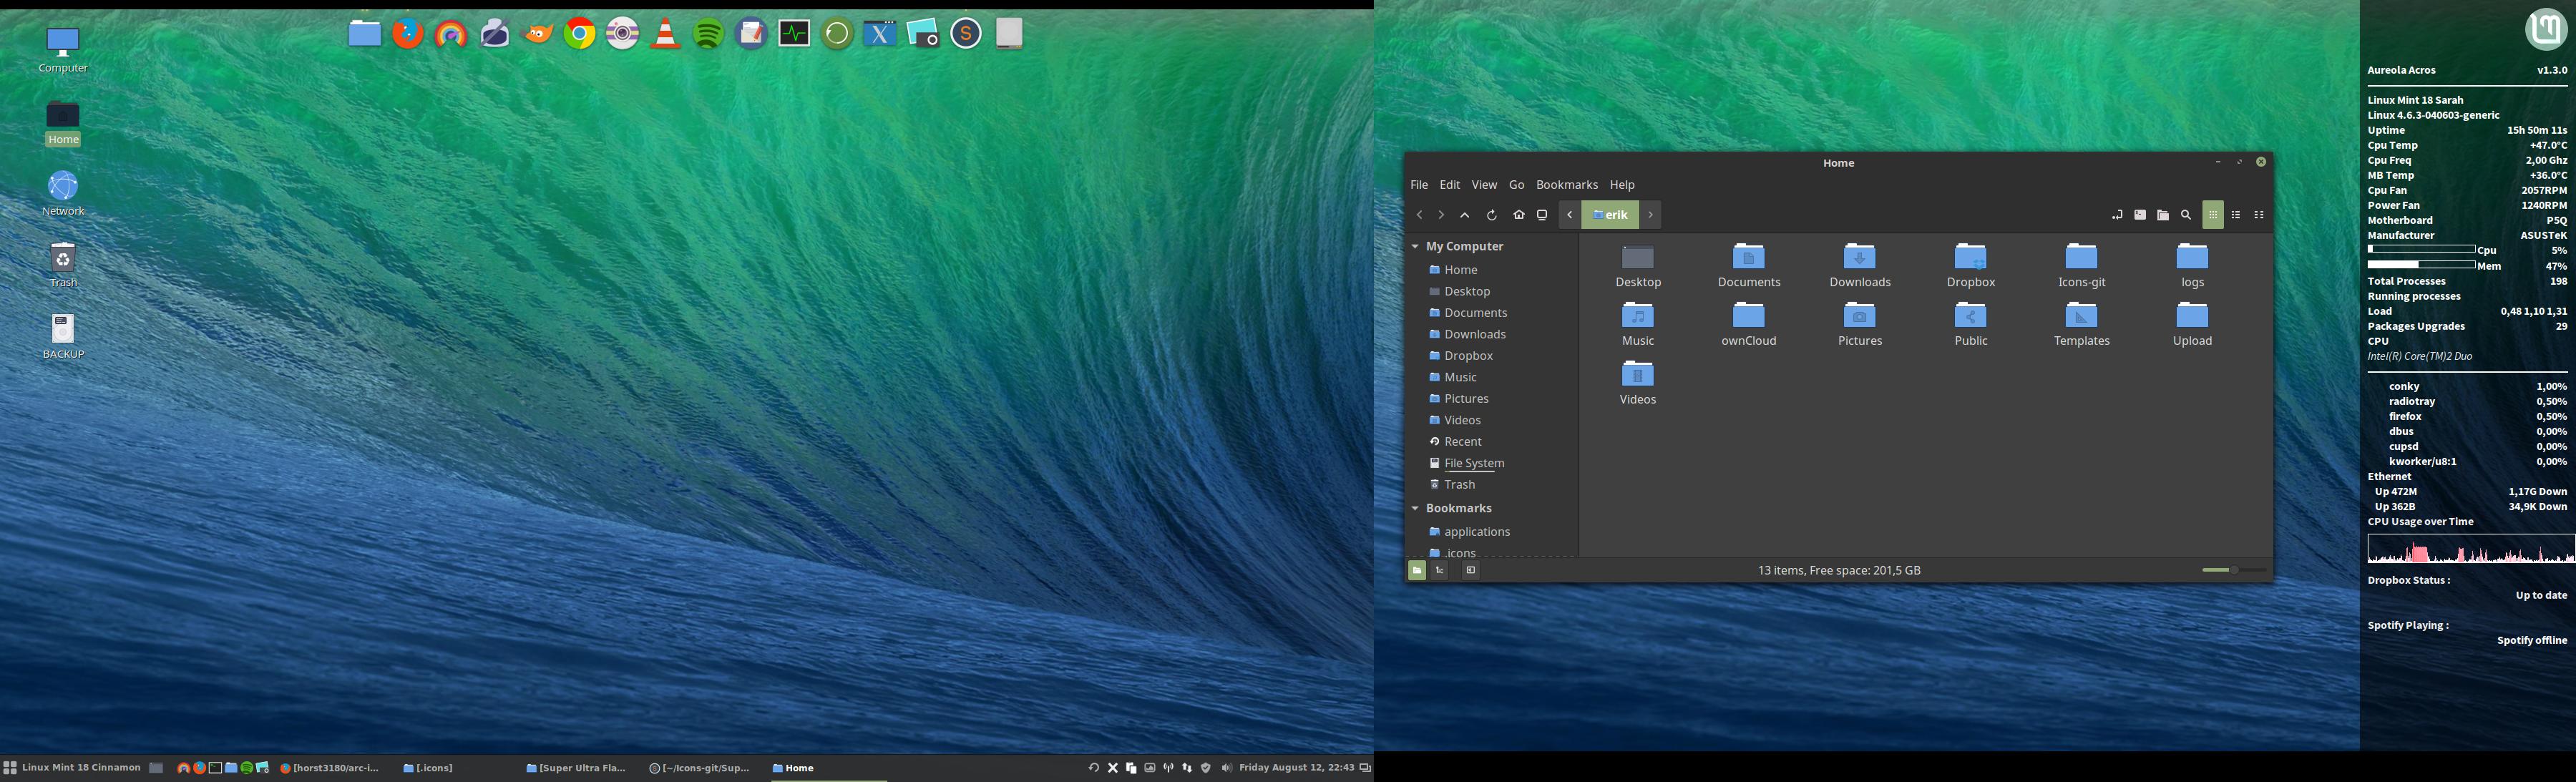Collapse the My Computer section
The image size is (2576, 782).
tap(1415, 246)
